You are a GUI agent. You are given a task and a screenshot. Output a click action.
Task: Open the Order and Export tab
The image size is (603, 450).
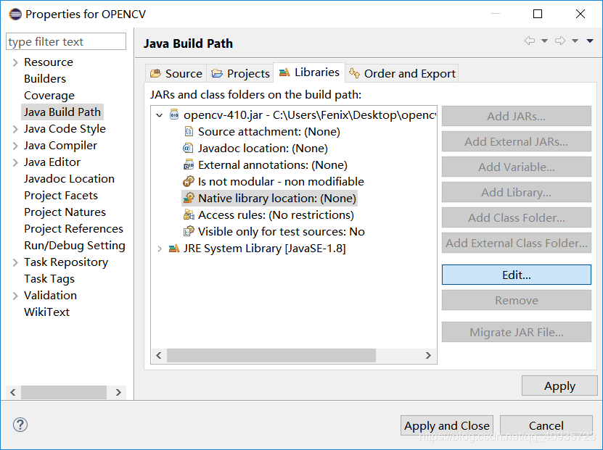402,73
